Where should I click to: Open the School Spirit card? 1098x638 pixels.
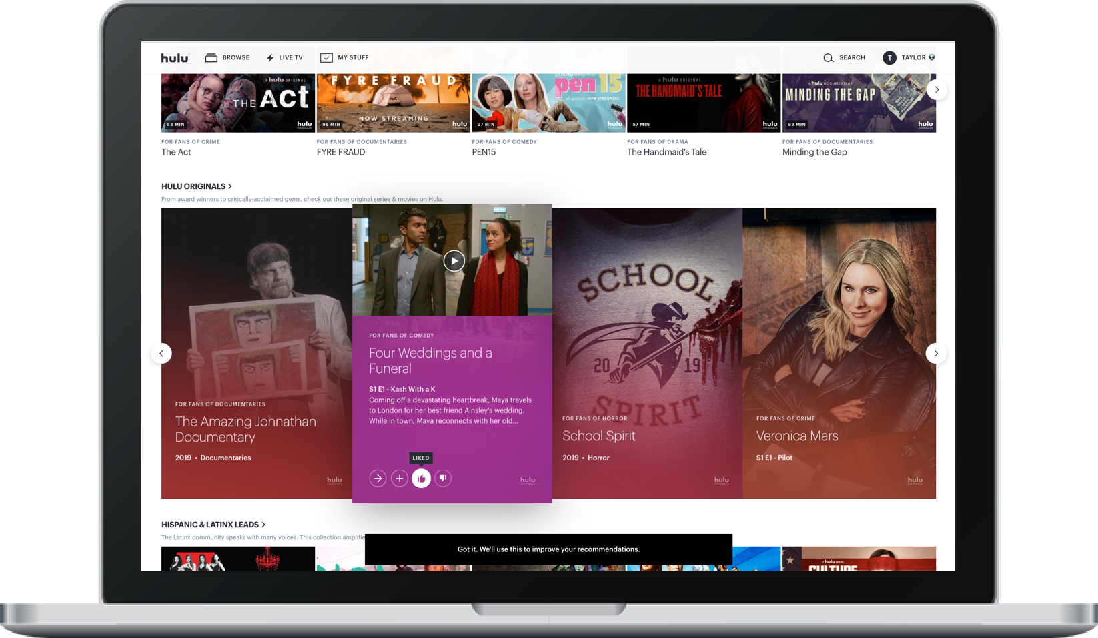click(647, 353)
